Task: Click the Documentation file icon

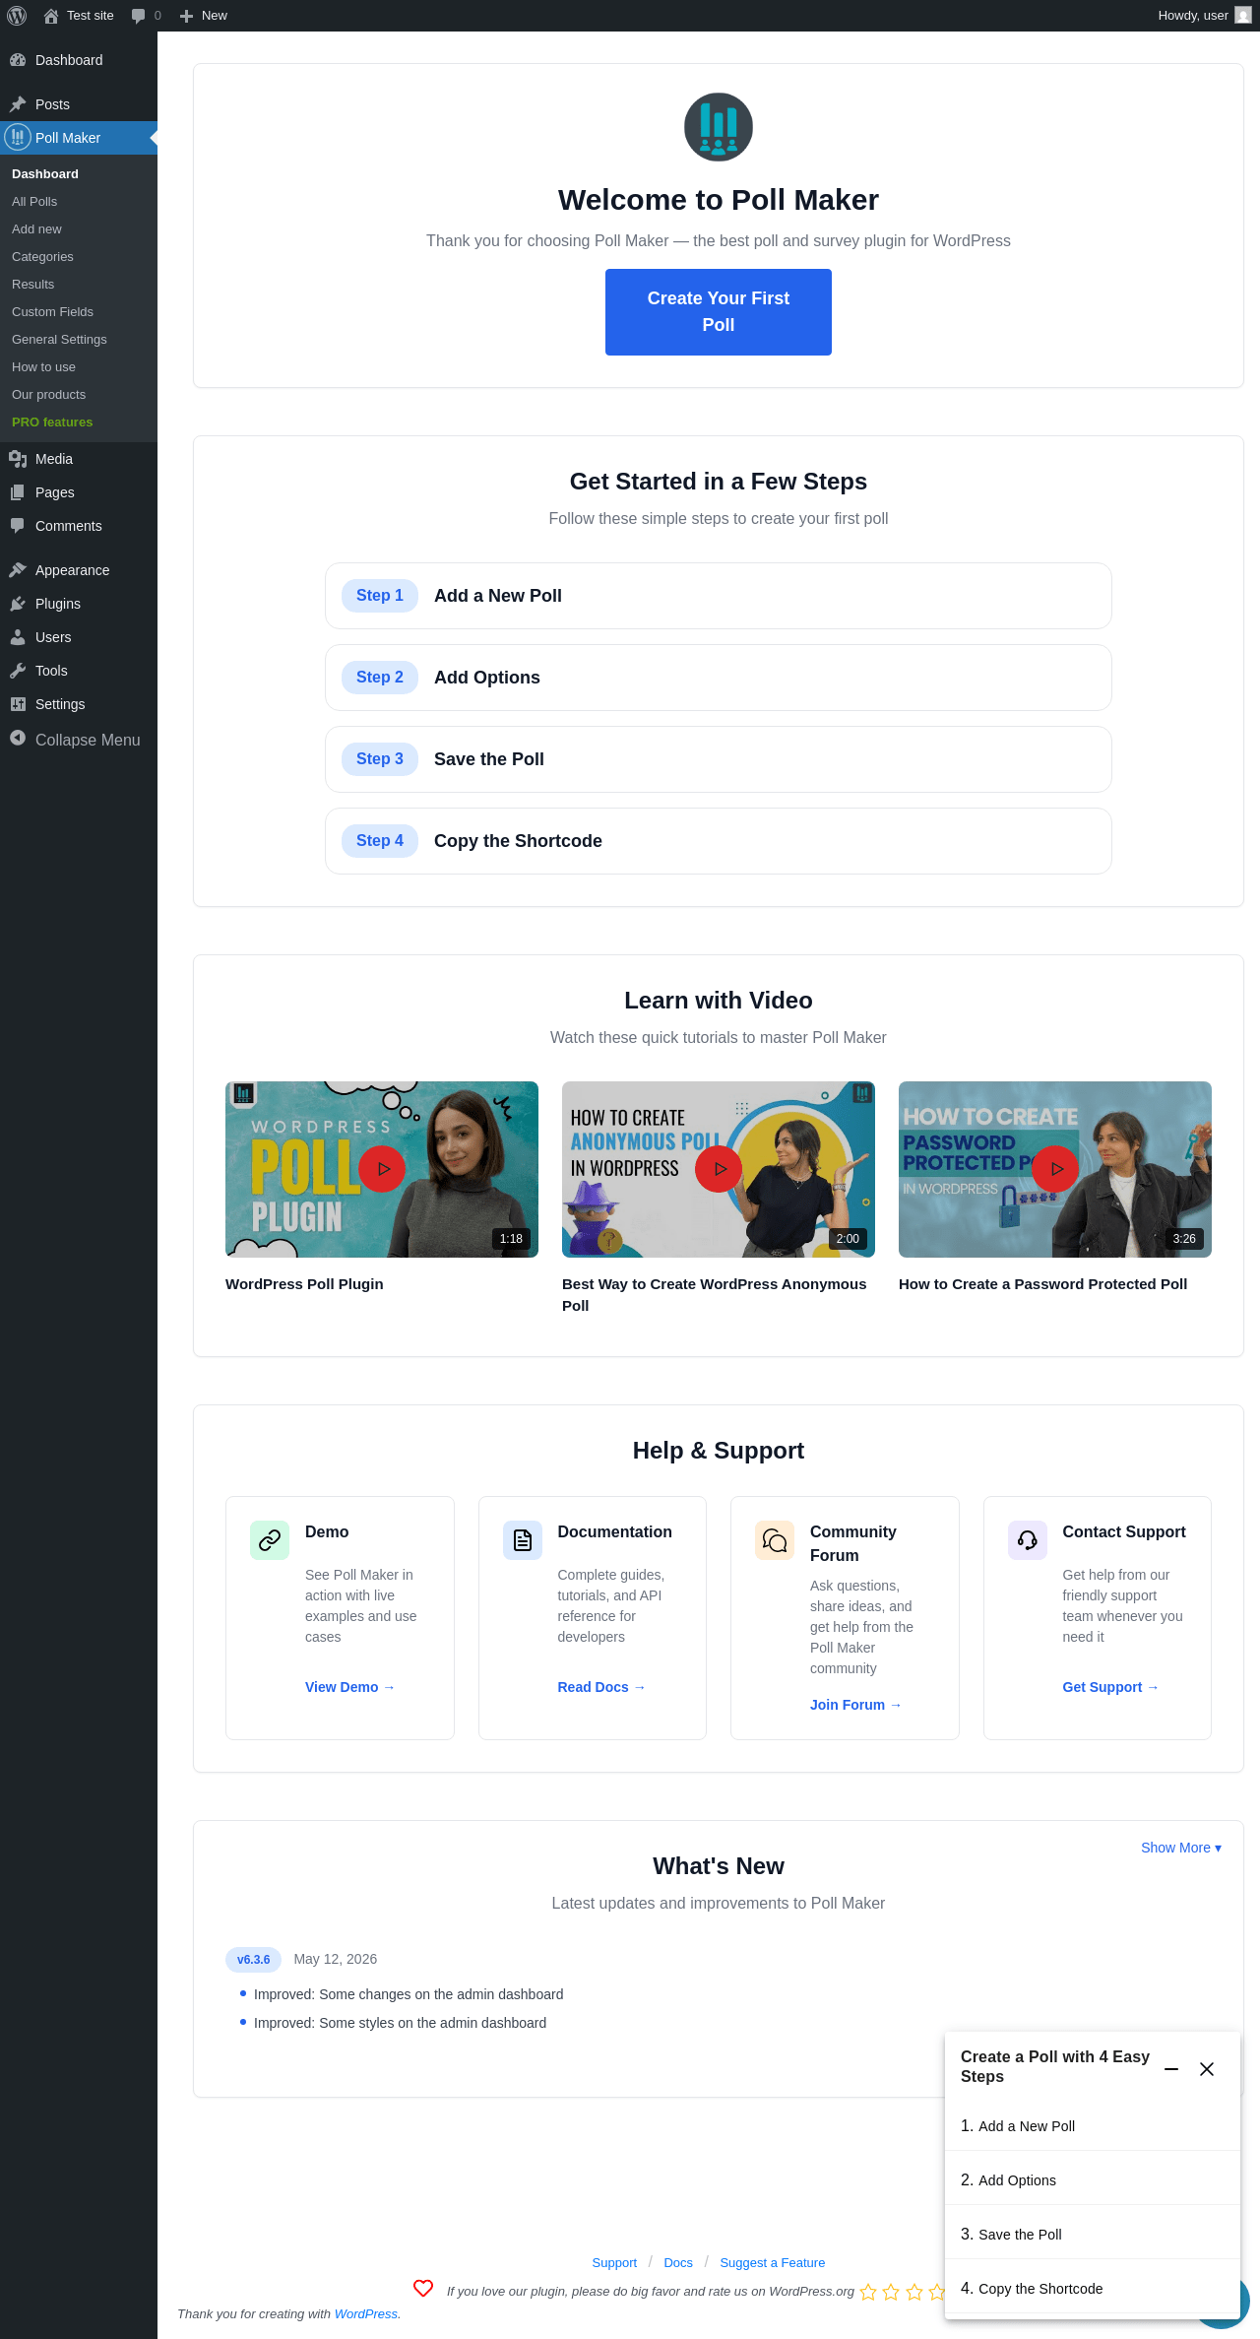Action: point(523,1540)
